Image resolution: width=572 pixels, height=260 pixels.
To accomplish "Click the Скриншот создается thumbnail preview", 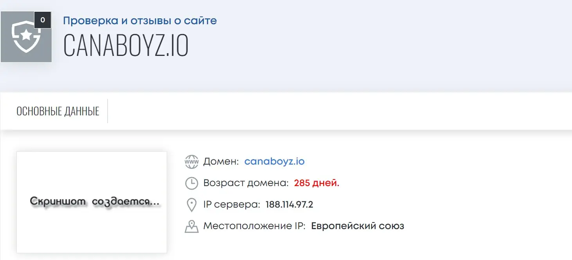I will coord(92,202).
